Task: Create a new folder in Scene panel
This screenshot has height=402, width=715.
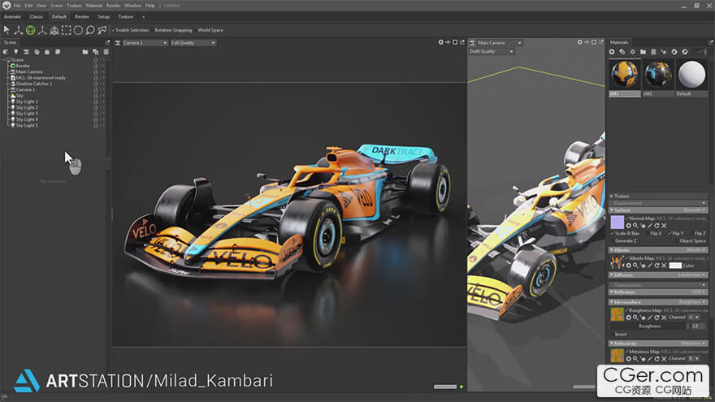Action: [x=85, y=52]
